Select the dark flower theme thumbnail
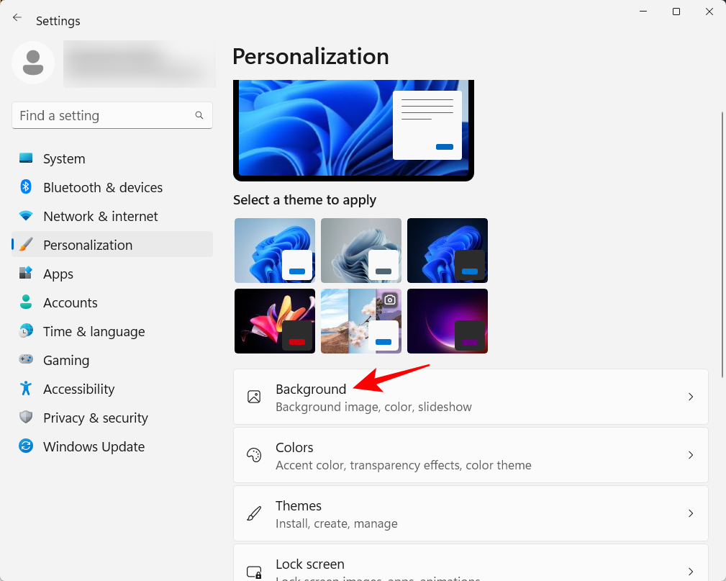This screenshot has height=581, width=726. tap(274, 321)
